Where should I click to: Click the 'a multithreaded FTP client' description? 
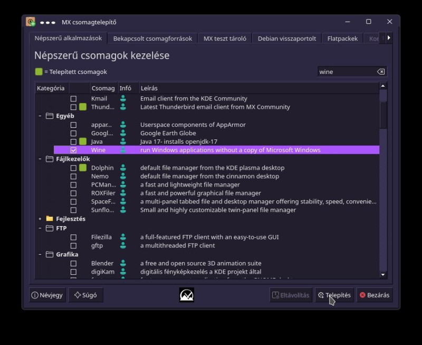coord(178,246)
